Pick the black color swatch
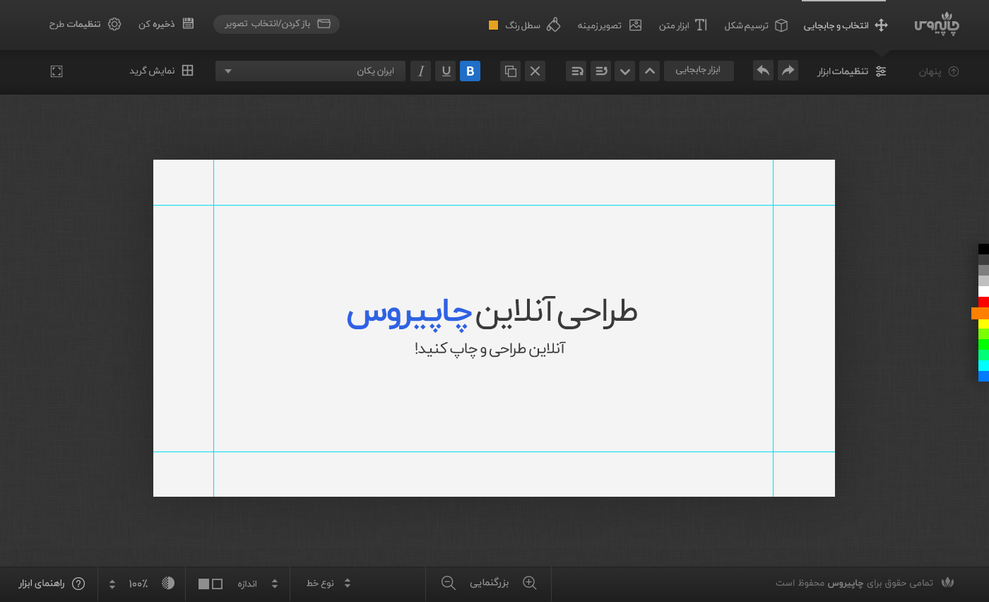989x602 pixels. pyautogui.click(x=983, y=249)
